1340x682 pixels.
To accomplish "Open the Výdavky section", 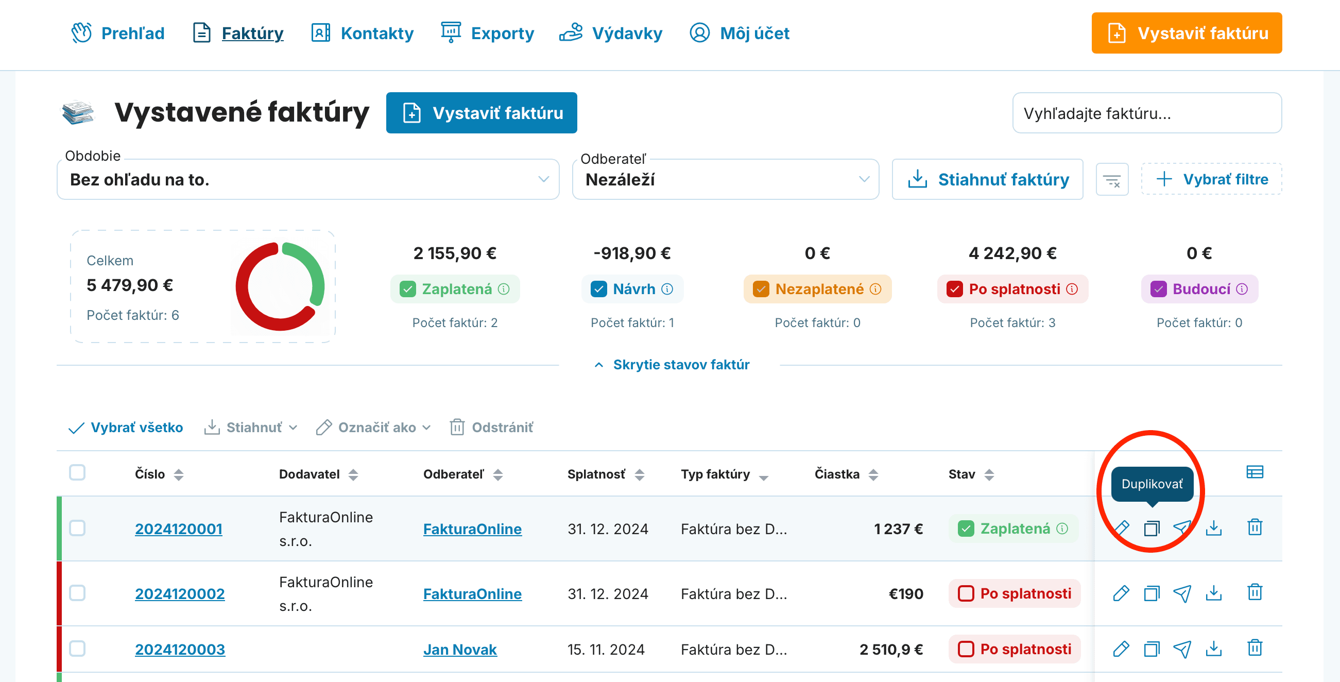I will coord(611,33).
